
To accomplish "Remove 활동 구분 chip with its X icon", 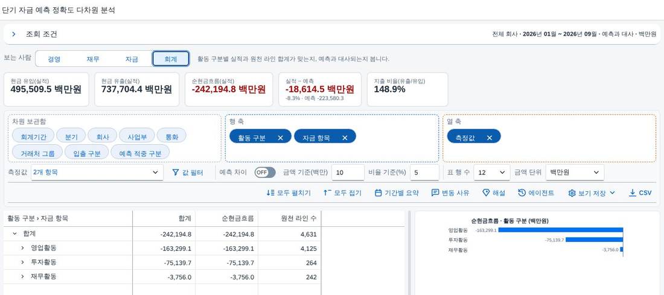I will 280,138.
